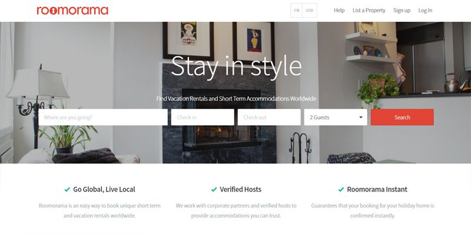Click the checkmark beside Verified Hosts
Screen dimensions: 471x235
214,189
